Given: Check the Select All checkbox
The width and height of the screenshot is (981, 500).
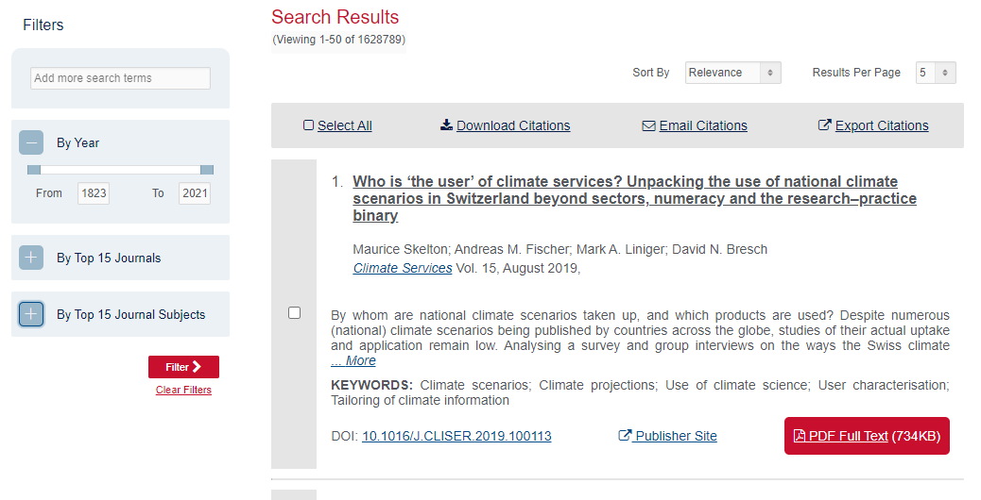Looking at the screenshot, I should click(x=308, y=125).
